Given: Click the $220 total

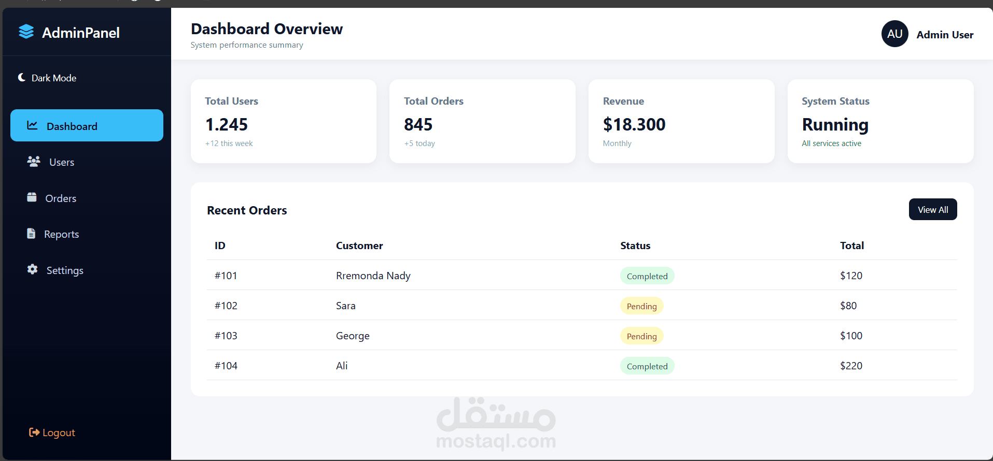Looking at the screenshot, I should pyautogui.click(x=851, y=366).
